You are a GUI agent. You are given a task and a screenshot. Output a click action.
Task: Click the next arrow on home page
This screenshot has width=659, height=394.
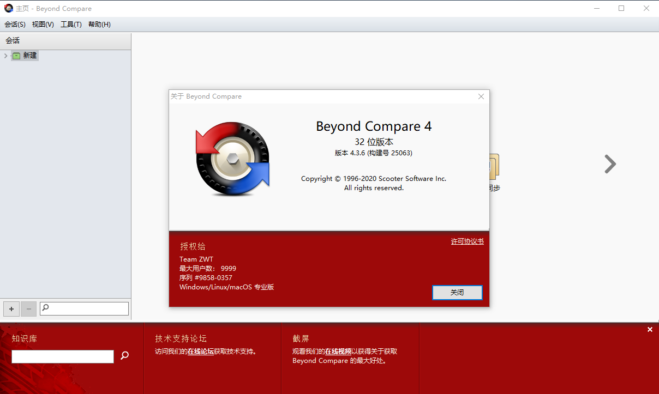610,164
